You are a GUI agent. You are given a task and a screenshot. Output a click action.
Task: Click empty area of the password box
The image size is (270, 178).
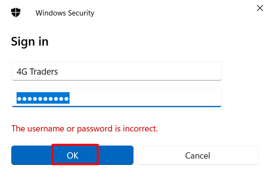pyautogui.click(x=145, y=97)
